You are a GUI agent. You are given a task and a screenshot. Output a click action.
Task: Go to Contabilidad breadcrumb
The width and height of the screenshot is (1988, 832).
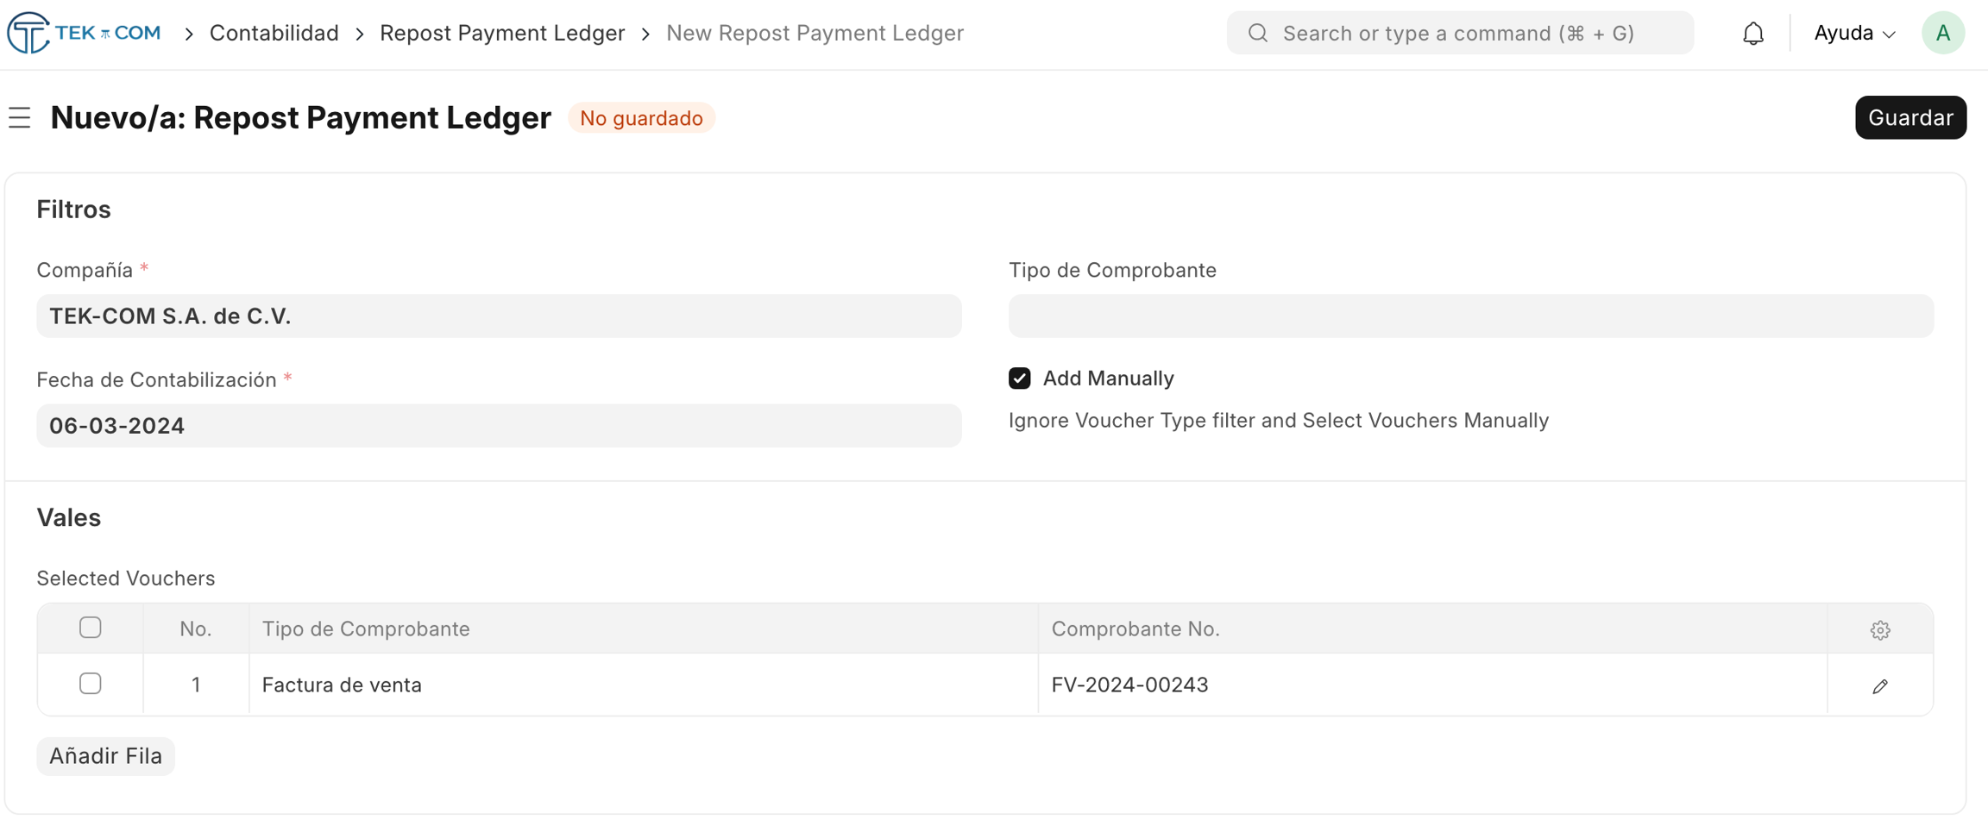pyautogui.click(x=274, y=34)
